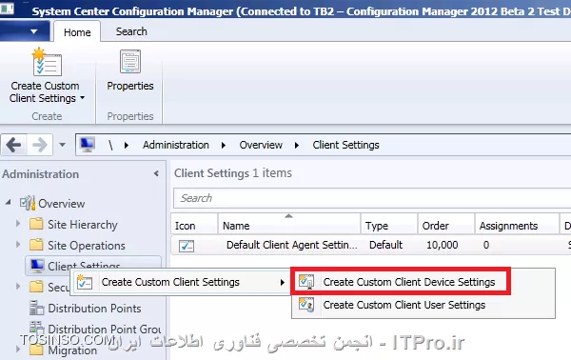Click the Create Custom Client Settings ribbon icon

point(47,62)
